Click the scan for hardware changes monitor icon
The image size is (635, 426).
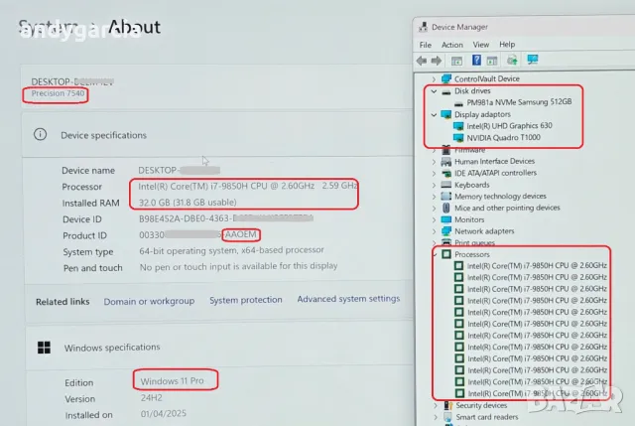[x=533, y=61]
